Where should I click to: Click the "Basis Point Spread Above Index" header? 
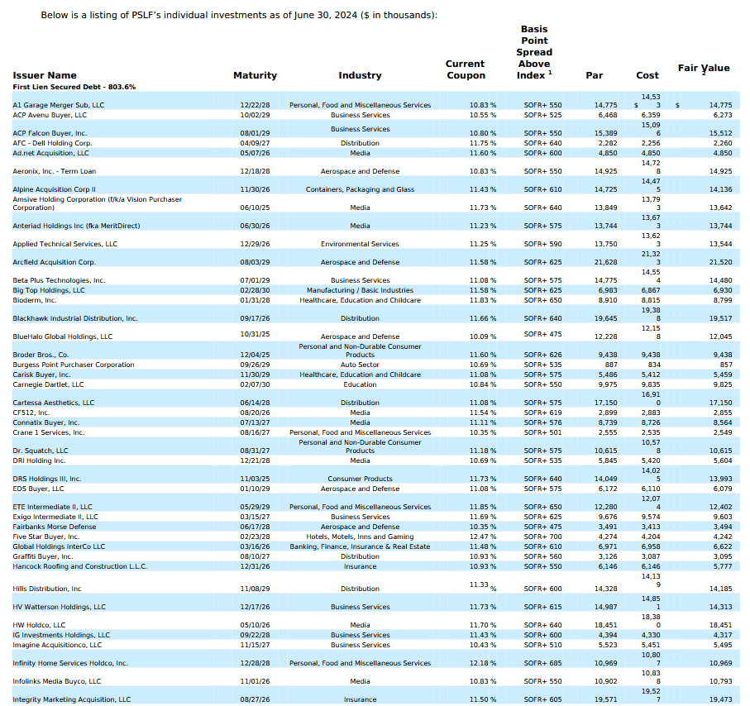[534, 53]
